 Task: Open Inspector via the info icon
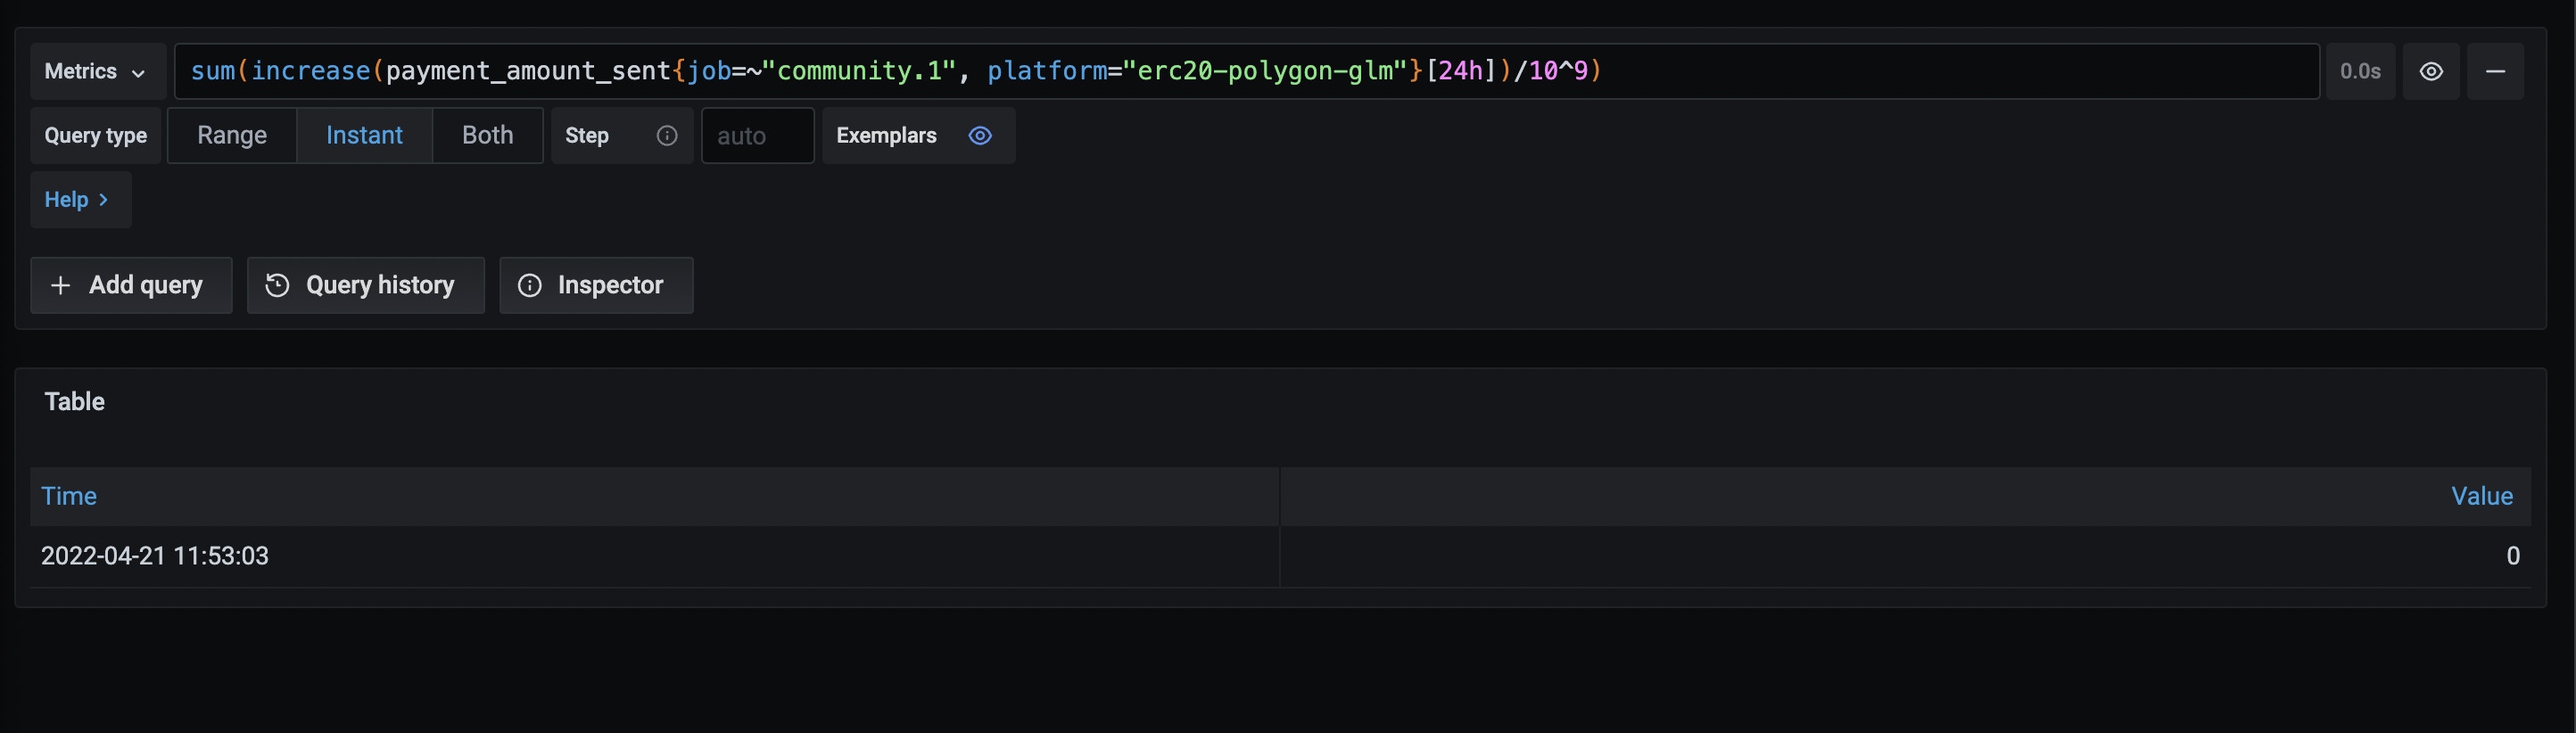coord(529,285)
